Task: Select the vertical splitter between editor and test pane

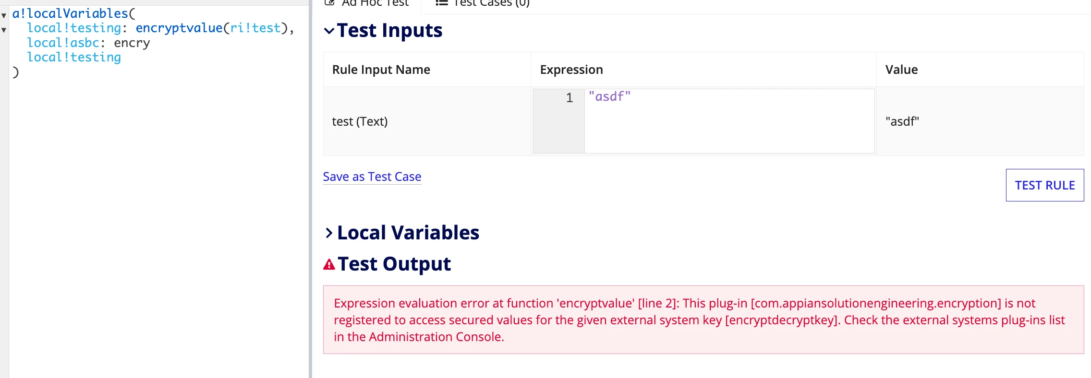Action: pos(311,189)
